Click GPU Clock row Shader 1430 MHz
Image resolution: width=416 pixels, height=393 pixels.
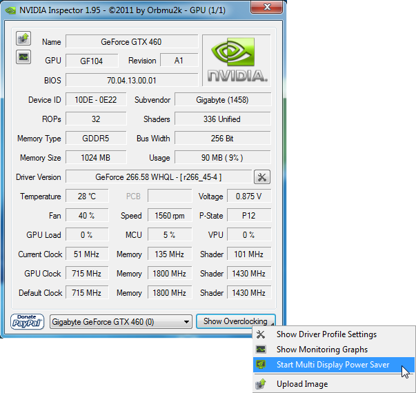(x=249, y=274)
